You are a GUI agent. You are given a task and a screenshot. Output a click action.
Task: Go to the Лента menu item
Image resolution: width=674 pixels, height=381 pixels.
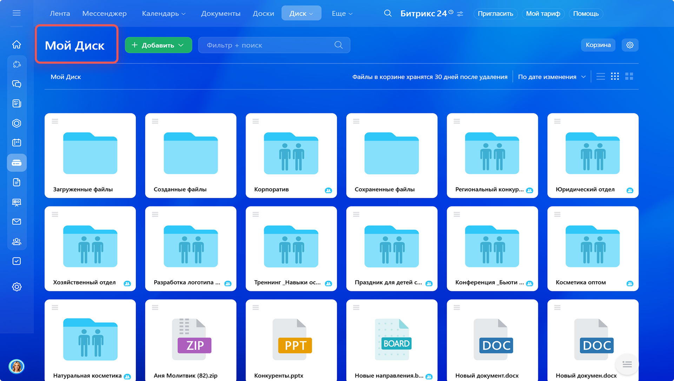tap(60, 13)
